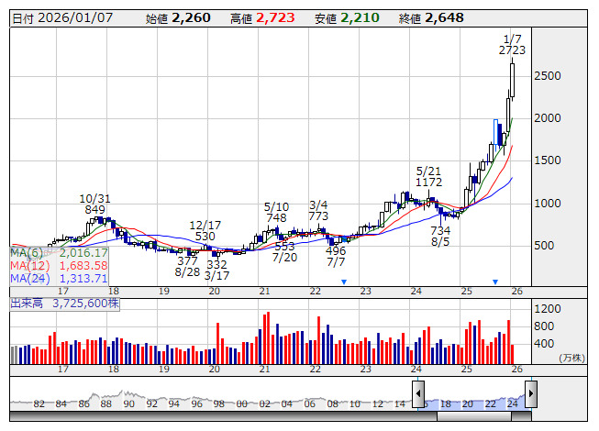The height and width of the screenshot is (431, 599).
Task: Click the right range handle arrow in overview
Action: click(x=529, y=394)
